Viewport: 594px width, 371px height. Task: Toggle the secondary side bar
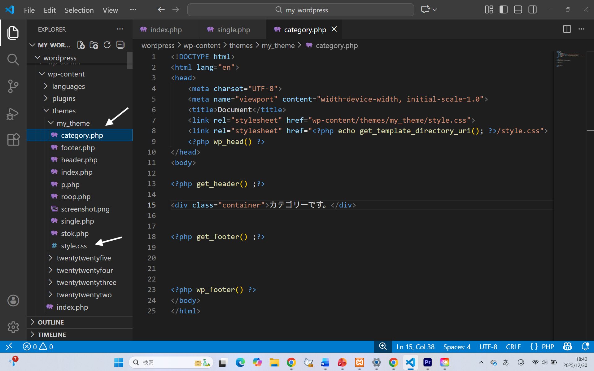[532, 10]
